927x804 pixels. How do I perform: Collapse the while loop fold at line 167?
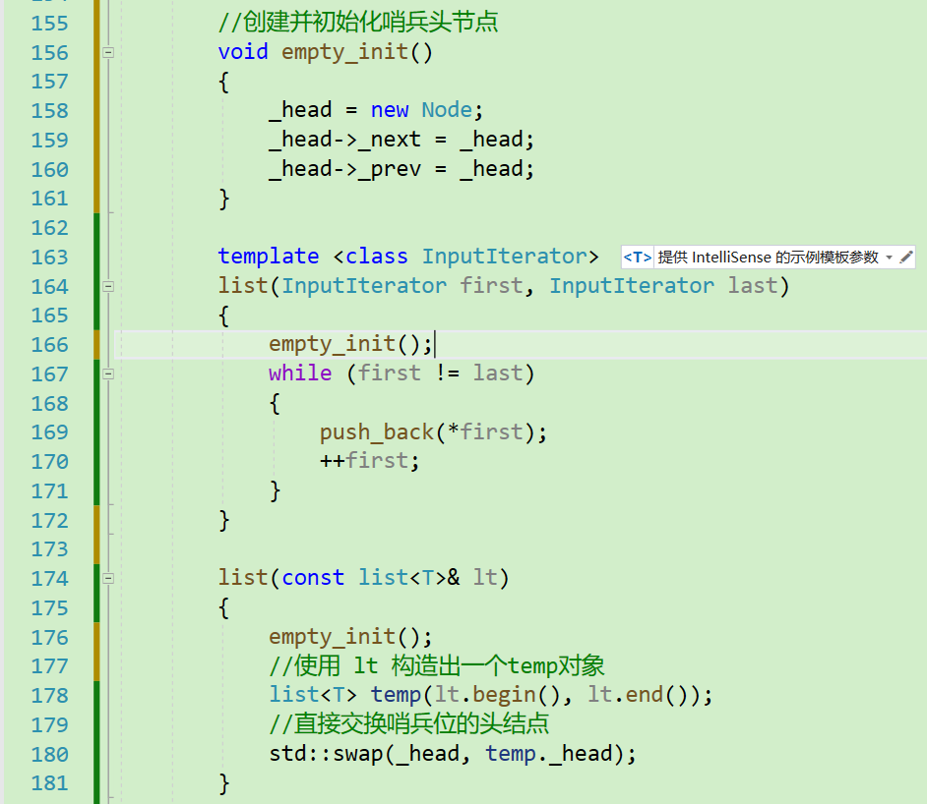pos(108,373)
